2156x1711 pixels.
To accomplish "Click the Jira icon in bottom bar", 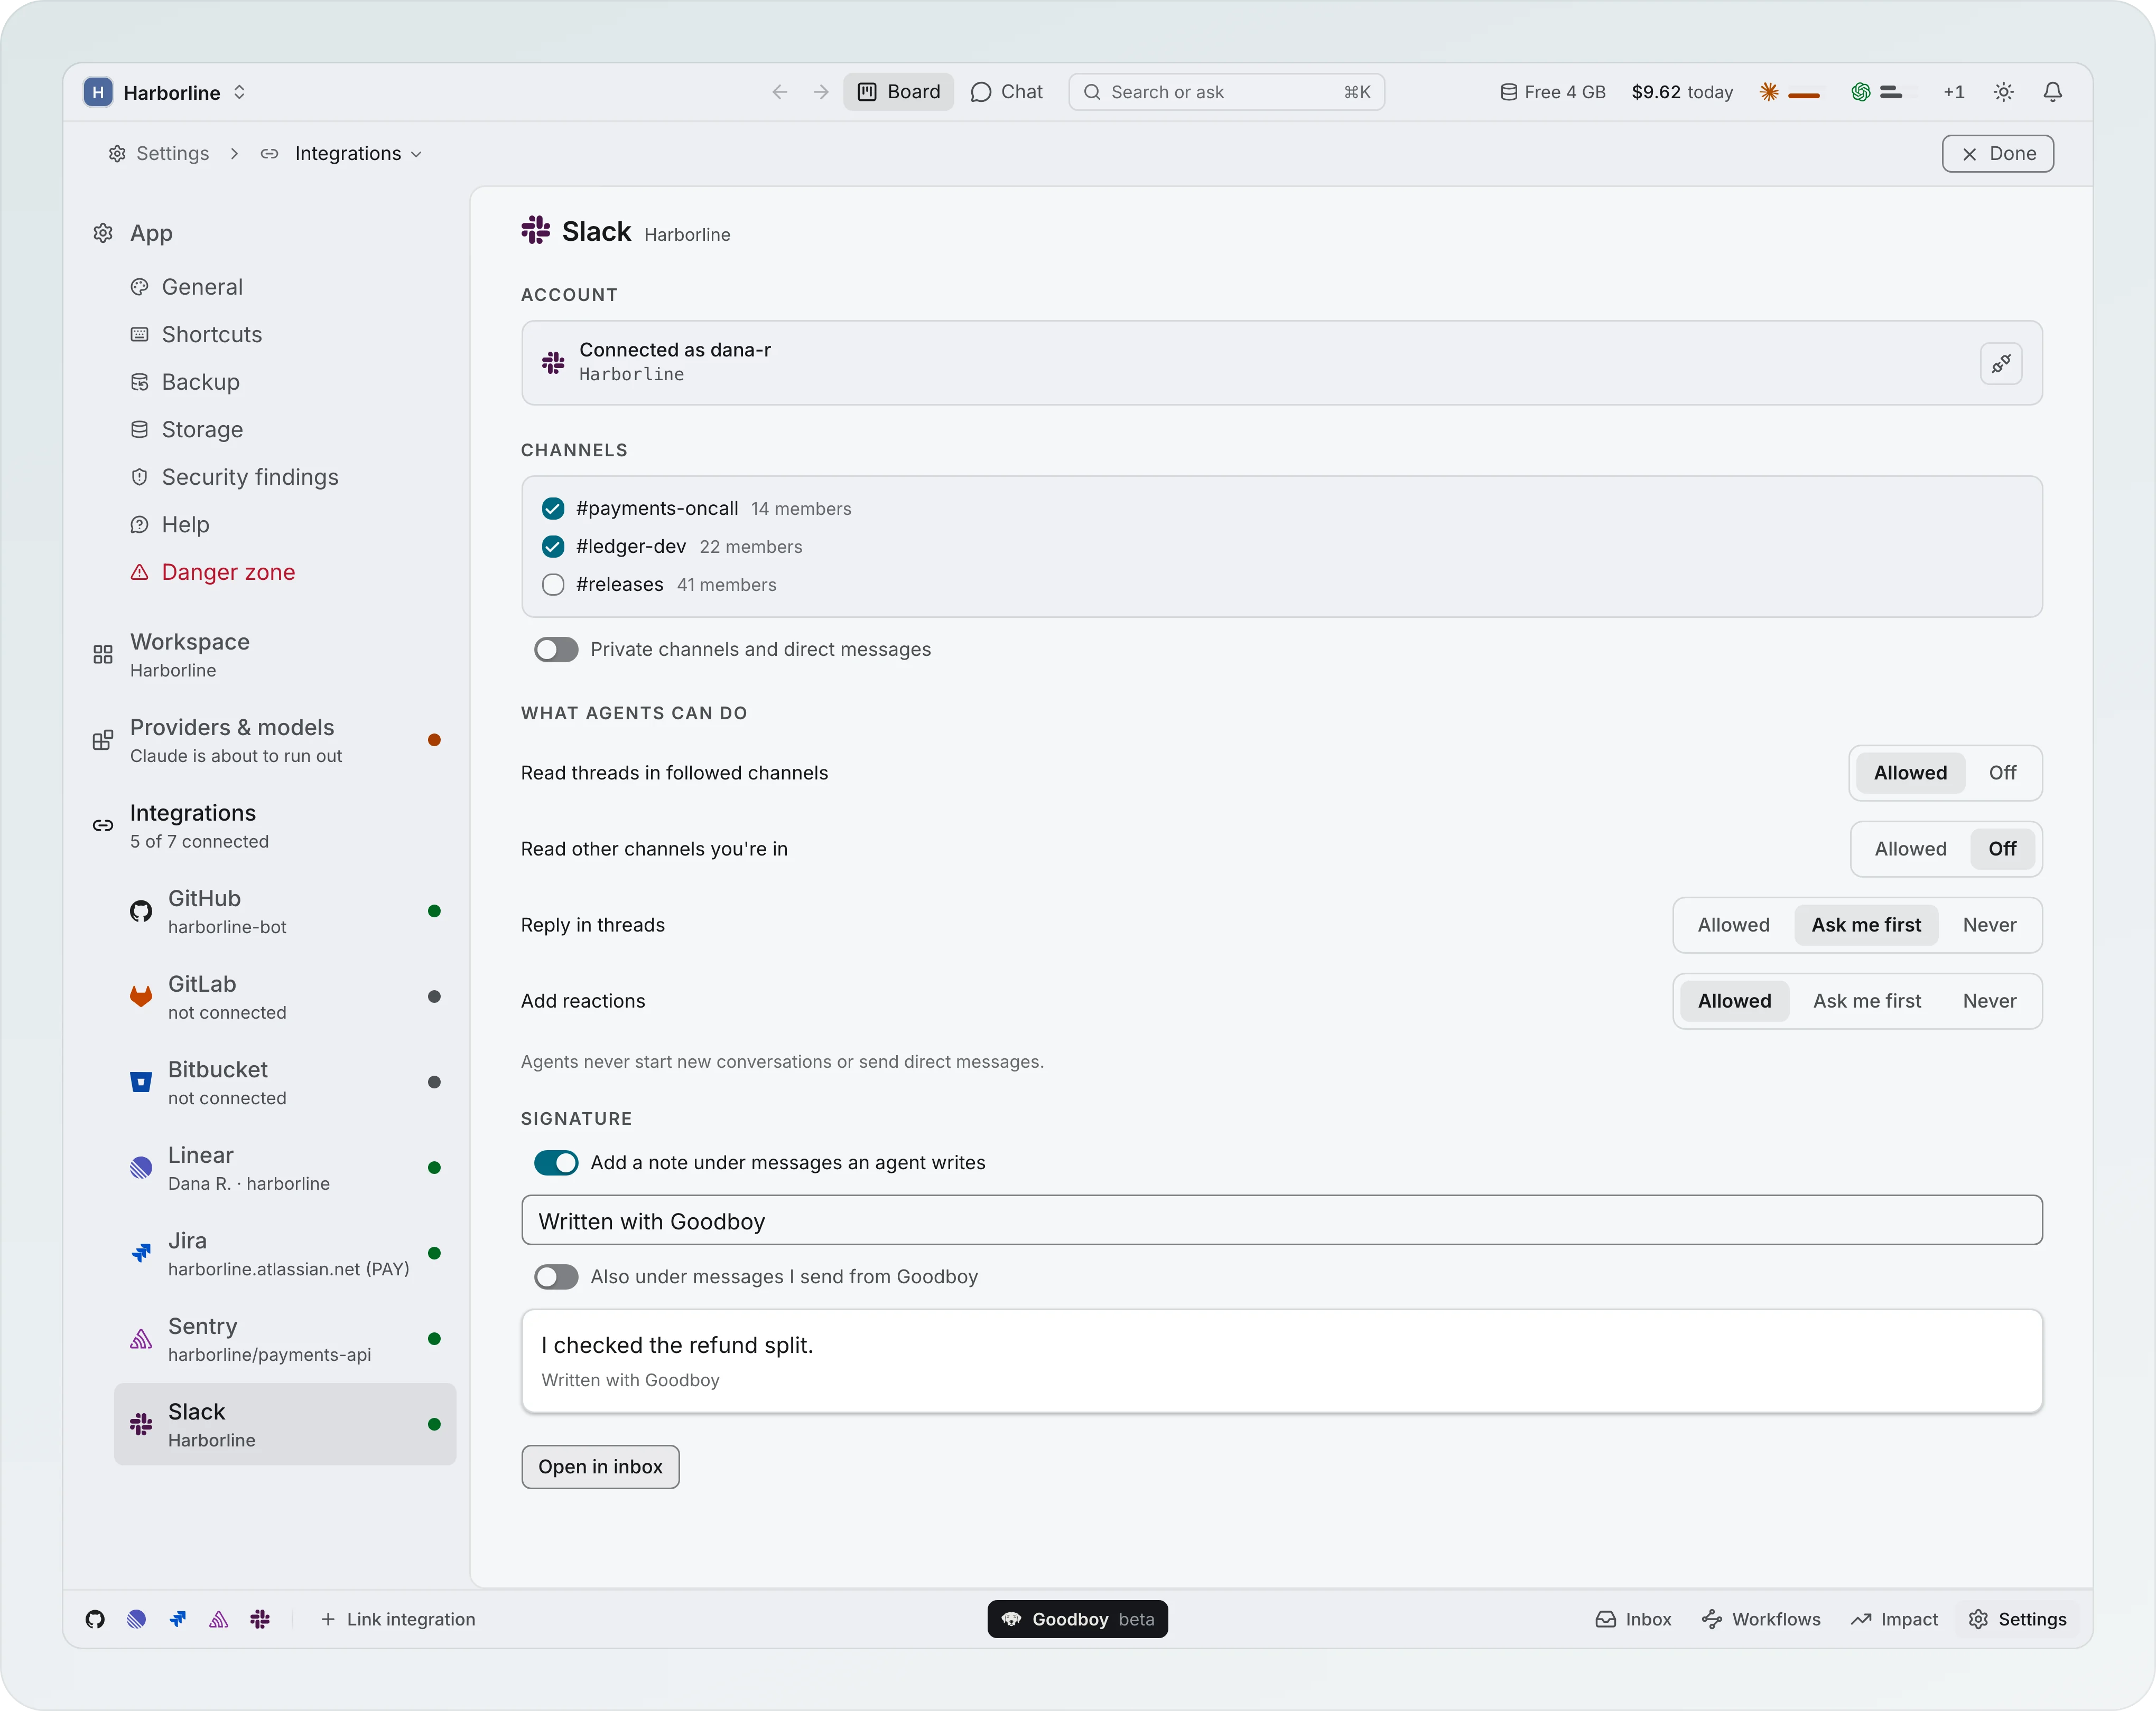I will 178,1619.
